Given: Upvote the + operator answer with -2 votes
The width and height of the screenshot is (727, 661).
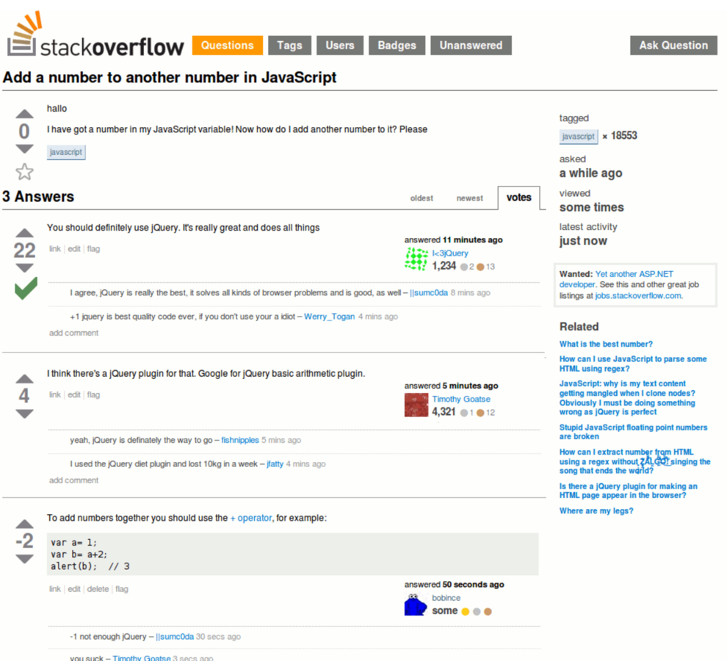Looking at the screenshot, I should coord(24,524).
